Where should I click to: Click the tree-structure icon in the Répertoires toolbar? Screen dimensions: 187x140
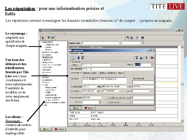point(43,38)
